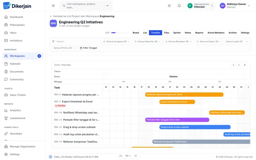This screenshot has height=160, width=256.
Task: Expand the Semua Reviewer filter
Action: [x=179, y=42]
